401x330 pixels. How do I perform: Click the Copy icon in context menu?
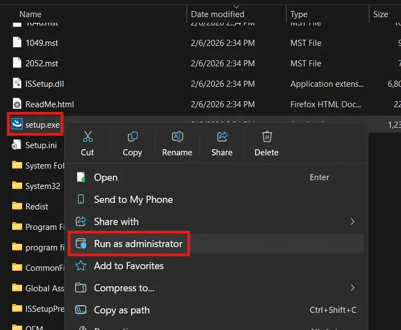133,137
